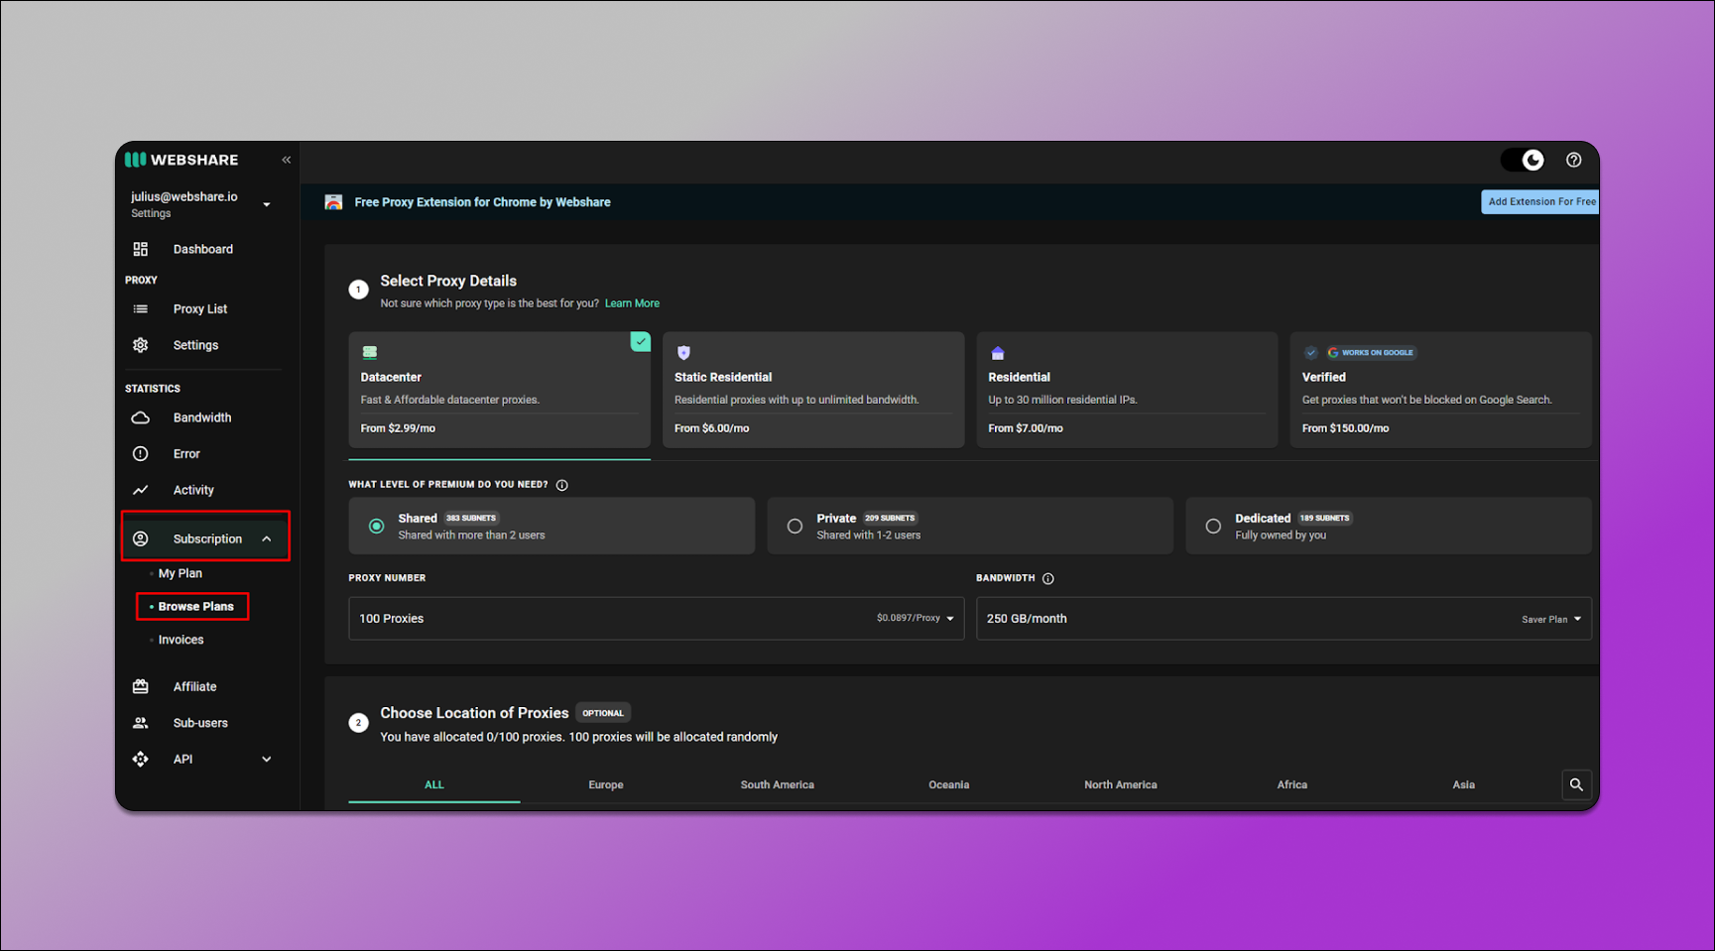
Task: Select the Verified proxy card
Action: click(1440, 390)
